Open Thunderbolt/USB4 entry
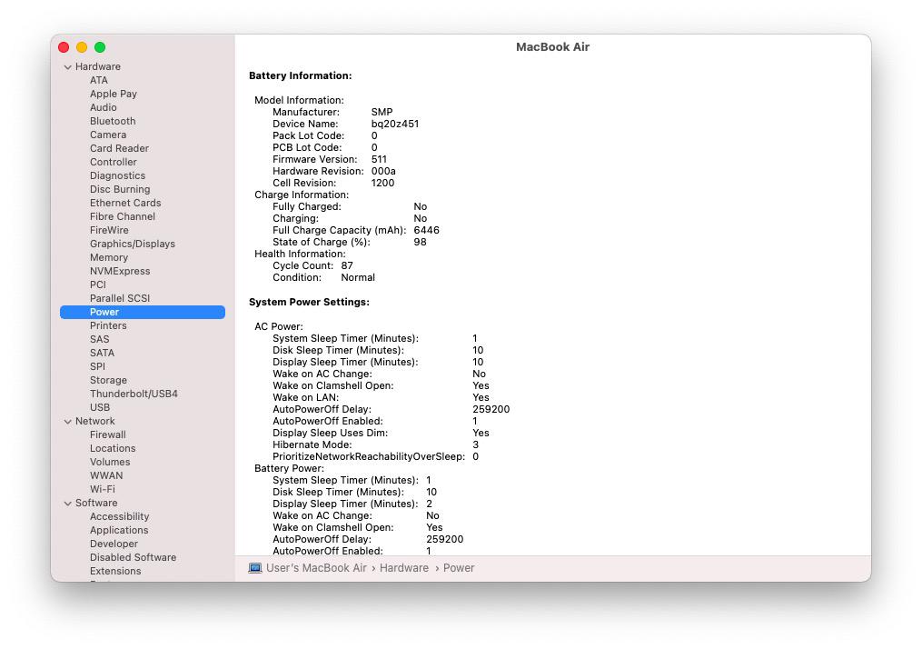The width and height of the screenshot is (922, 649). [134, 394]
